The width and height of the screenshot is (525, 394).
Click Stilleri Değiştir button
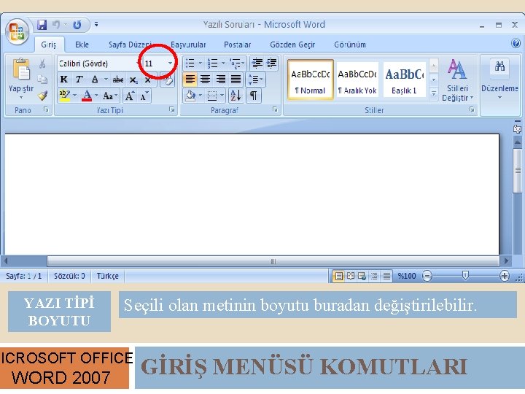tap(457, 80)
